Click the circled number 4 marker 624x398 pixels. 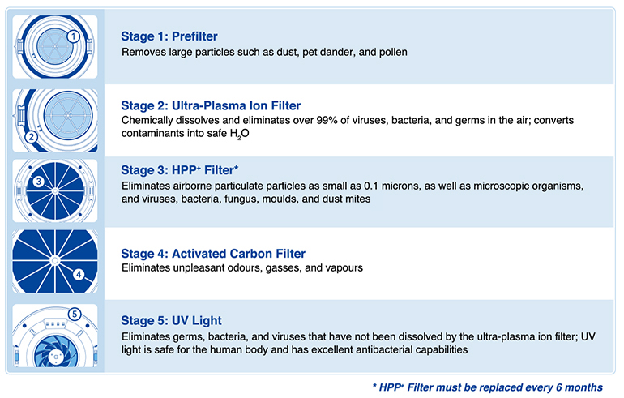[79, 273]
